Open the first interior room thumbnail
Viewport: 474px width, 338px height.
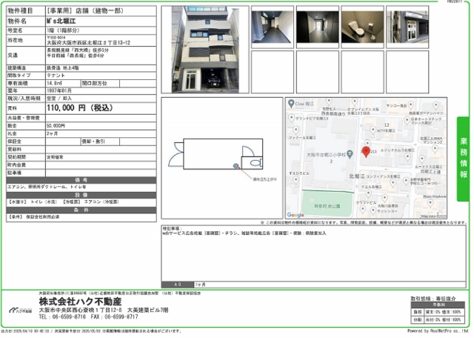(272, 26)
